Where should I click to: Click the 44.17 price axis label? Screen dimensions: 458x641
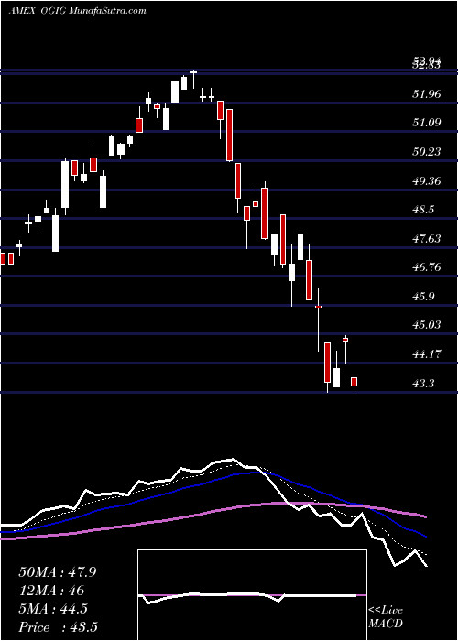point(427,354)
